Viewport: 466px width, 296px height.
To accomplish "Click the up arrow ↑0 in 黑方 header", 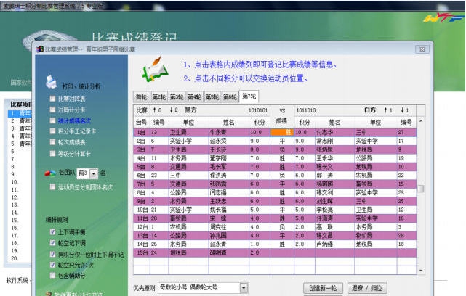I will click(155, 110).
